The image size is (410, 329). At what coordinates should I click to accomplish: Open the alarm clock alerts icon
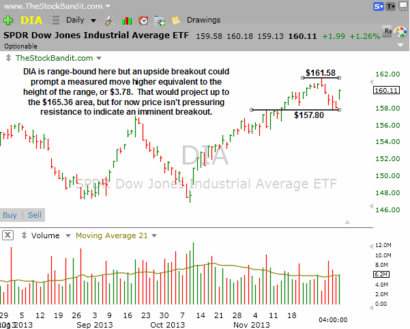point(143,20)
